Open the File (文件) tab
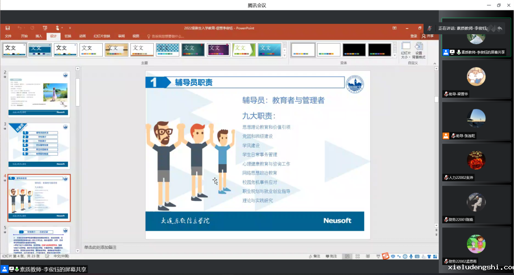This screenshot has height=275, width=514. 8,36
